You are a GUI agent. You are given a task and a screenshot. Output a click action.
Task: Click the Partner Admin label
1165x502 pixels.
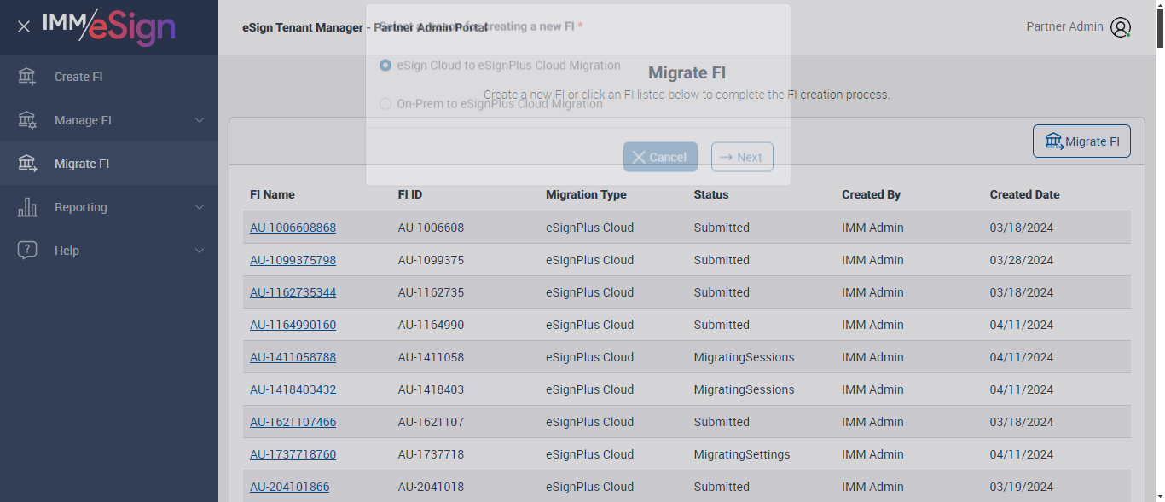click(x=1064, y=26)
